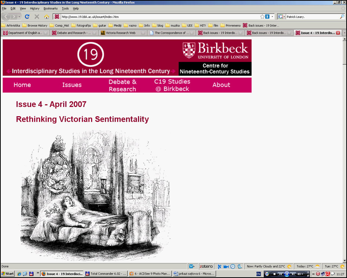
Task: Click the Issues link in the site navigation
Action: (72, 85)
